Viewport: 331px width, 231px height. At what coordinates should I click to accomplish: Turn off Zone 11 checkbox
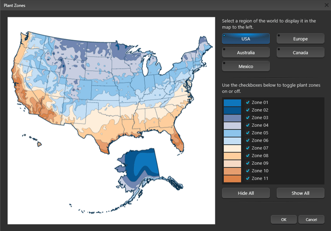248,178
